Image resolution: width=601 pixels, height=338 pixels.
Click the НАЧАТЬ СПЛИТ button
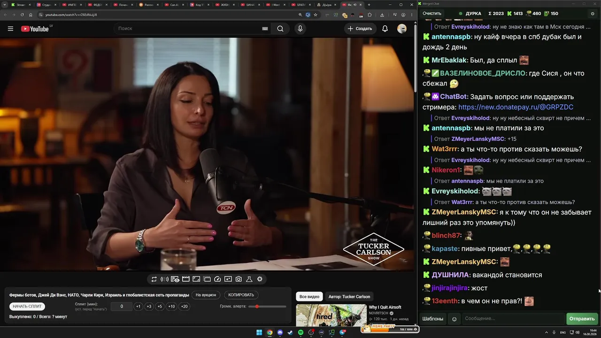point(27,307)
